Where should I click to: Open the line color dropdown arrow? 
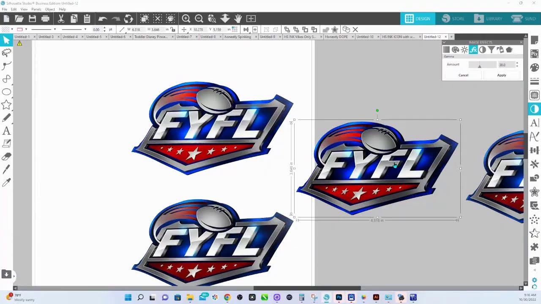(x=26, y=30)
